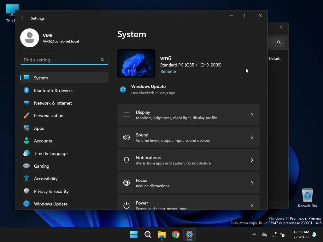Click the network tray icon
The height and width of the screenshot is (242, 323).
[x=274, y=234]
